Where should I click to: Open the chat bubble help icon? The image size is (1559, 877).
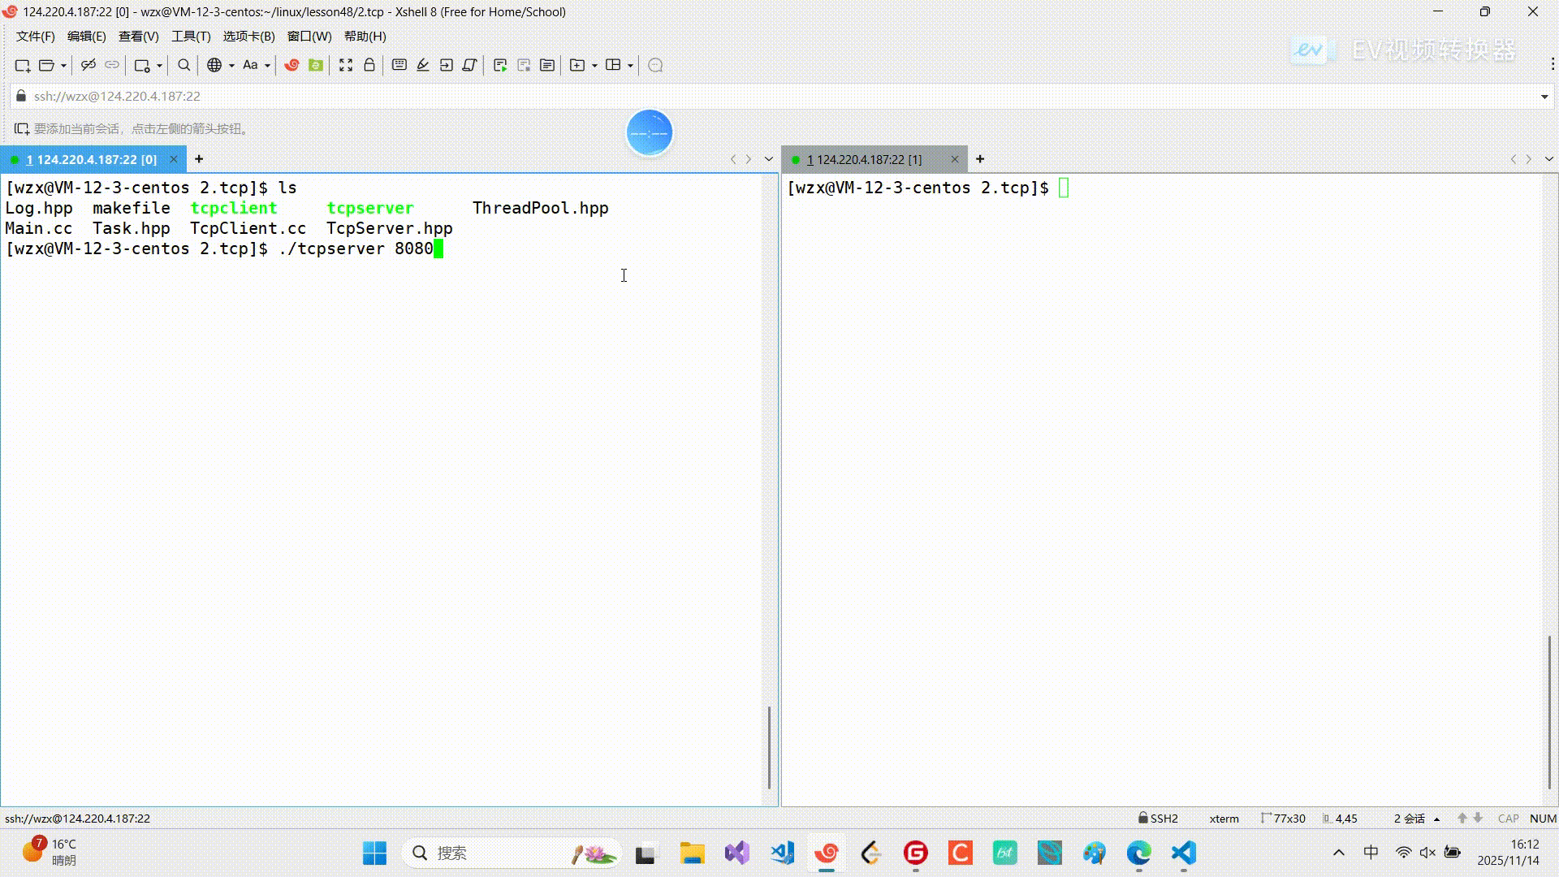pos(656,65)
